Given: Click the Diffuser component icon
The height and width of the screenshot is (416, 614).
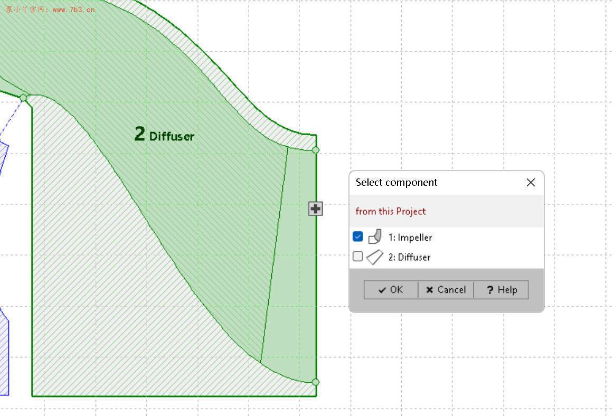Looking at the screenshot, I should click(x=375, y=257).
